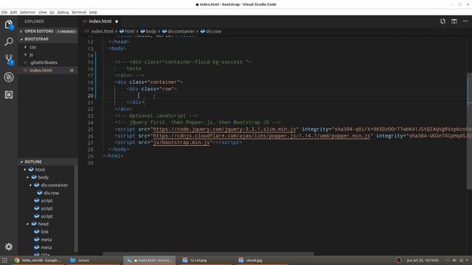Click 'texto' on line 16

click(133, 68)
